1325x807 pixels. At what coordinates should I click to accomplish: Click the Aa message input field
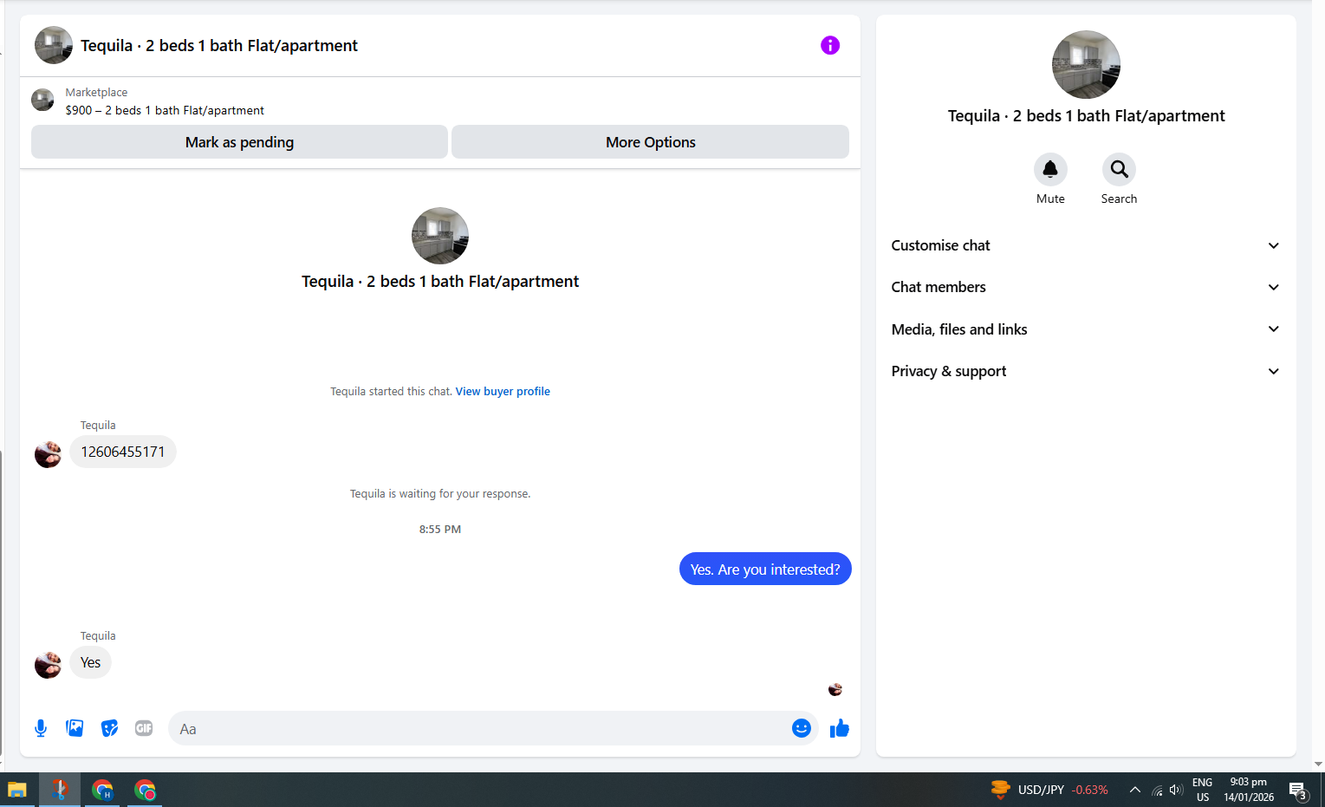478,728
